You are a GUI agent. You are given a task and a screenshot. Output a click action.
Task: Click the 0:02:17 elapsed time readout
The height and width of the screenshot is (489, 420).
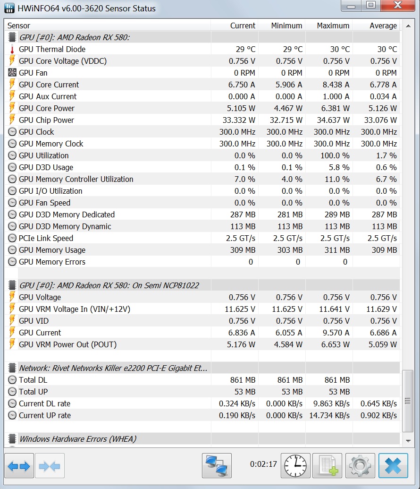[263, 464]
